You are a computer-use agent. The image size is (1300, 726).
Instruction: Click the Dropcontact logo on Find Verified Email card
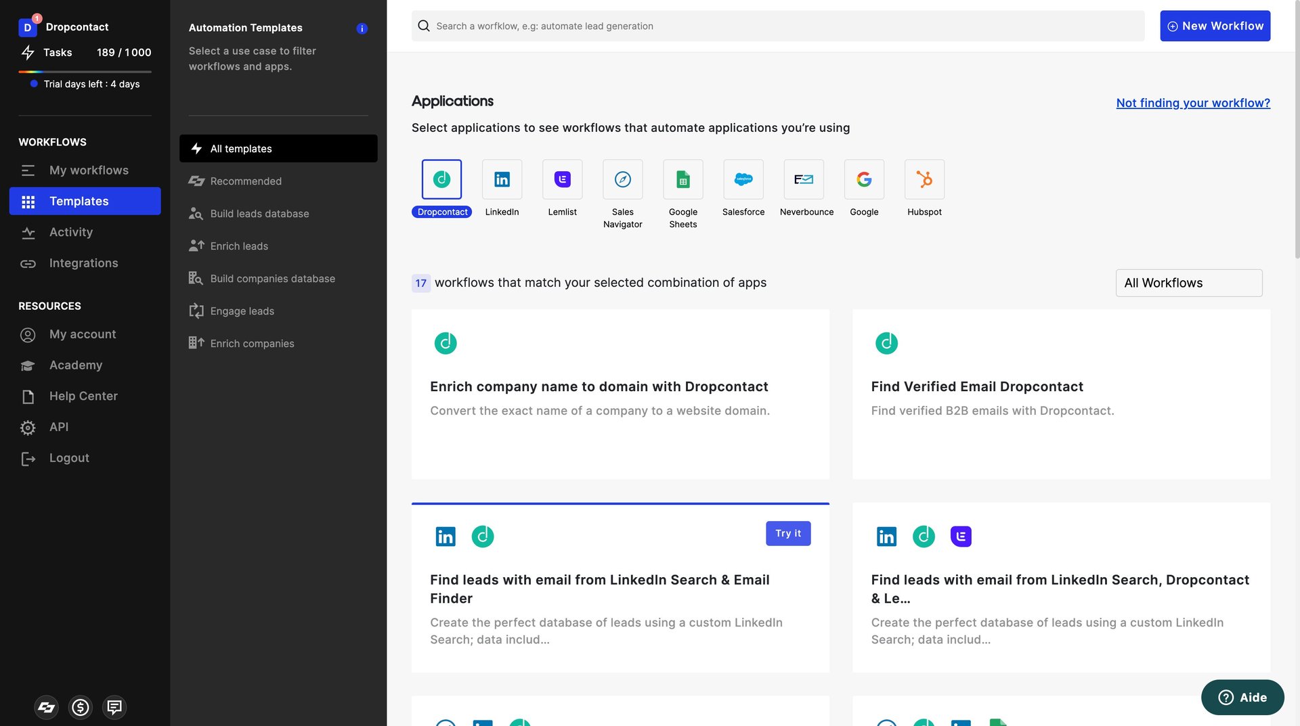point(886,343)
